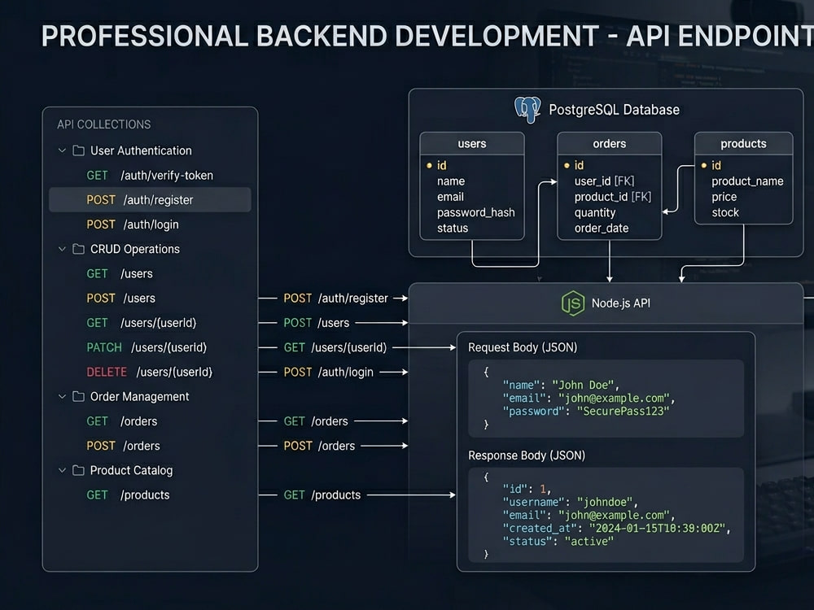Click the users table header
The height and width of the screenshot is (610, 814).
click(472, 144)
